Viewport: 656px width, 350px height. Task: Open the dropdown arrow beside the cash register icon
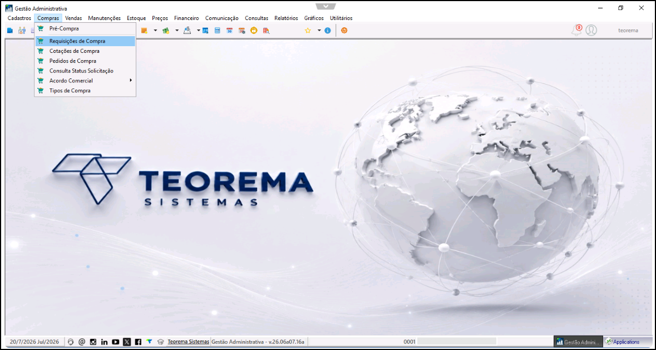pyautogui.click(x=198, y=31)
